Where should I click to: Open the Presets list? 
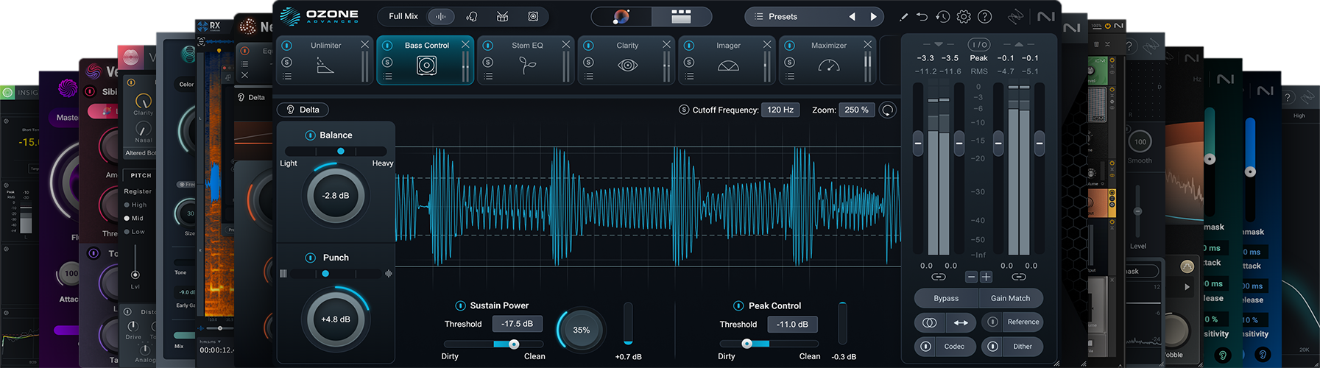pyautogui.click(x=783, y=16)
